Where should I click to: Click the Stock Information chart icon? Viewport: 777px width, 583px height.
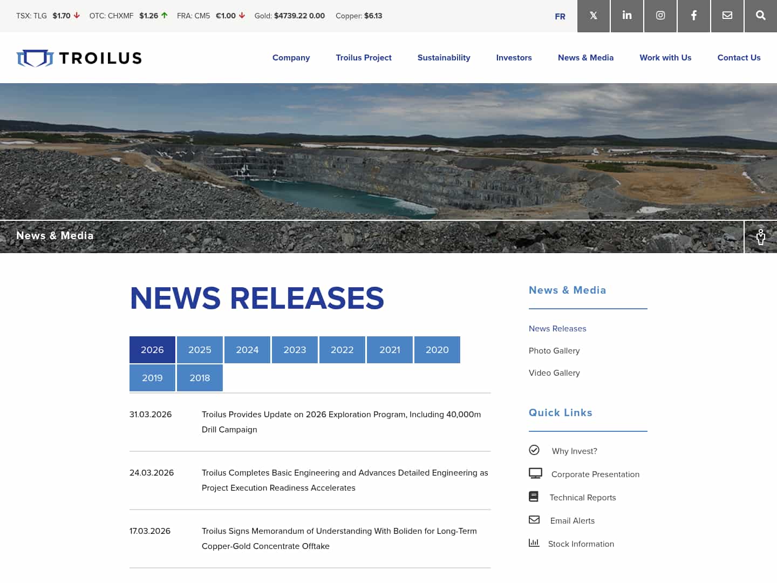(x=534, y=543)
